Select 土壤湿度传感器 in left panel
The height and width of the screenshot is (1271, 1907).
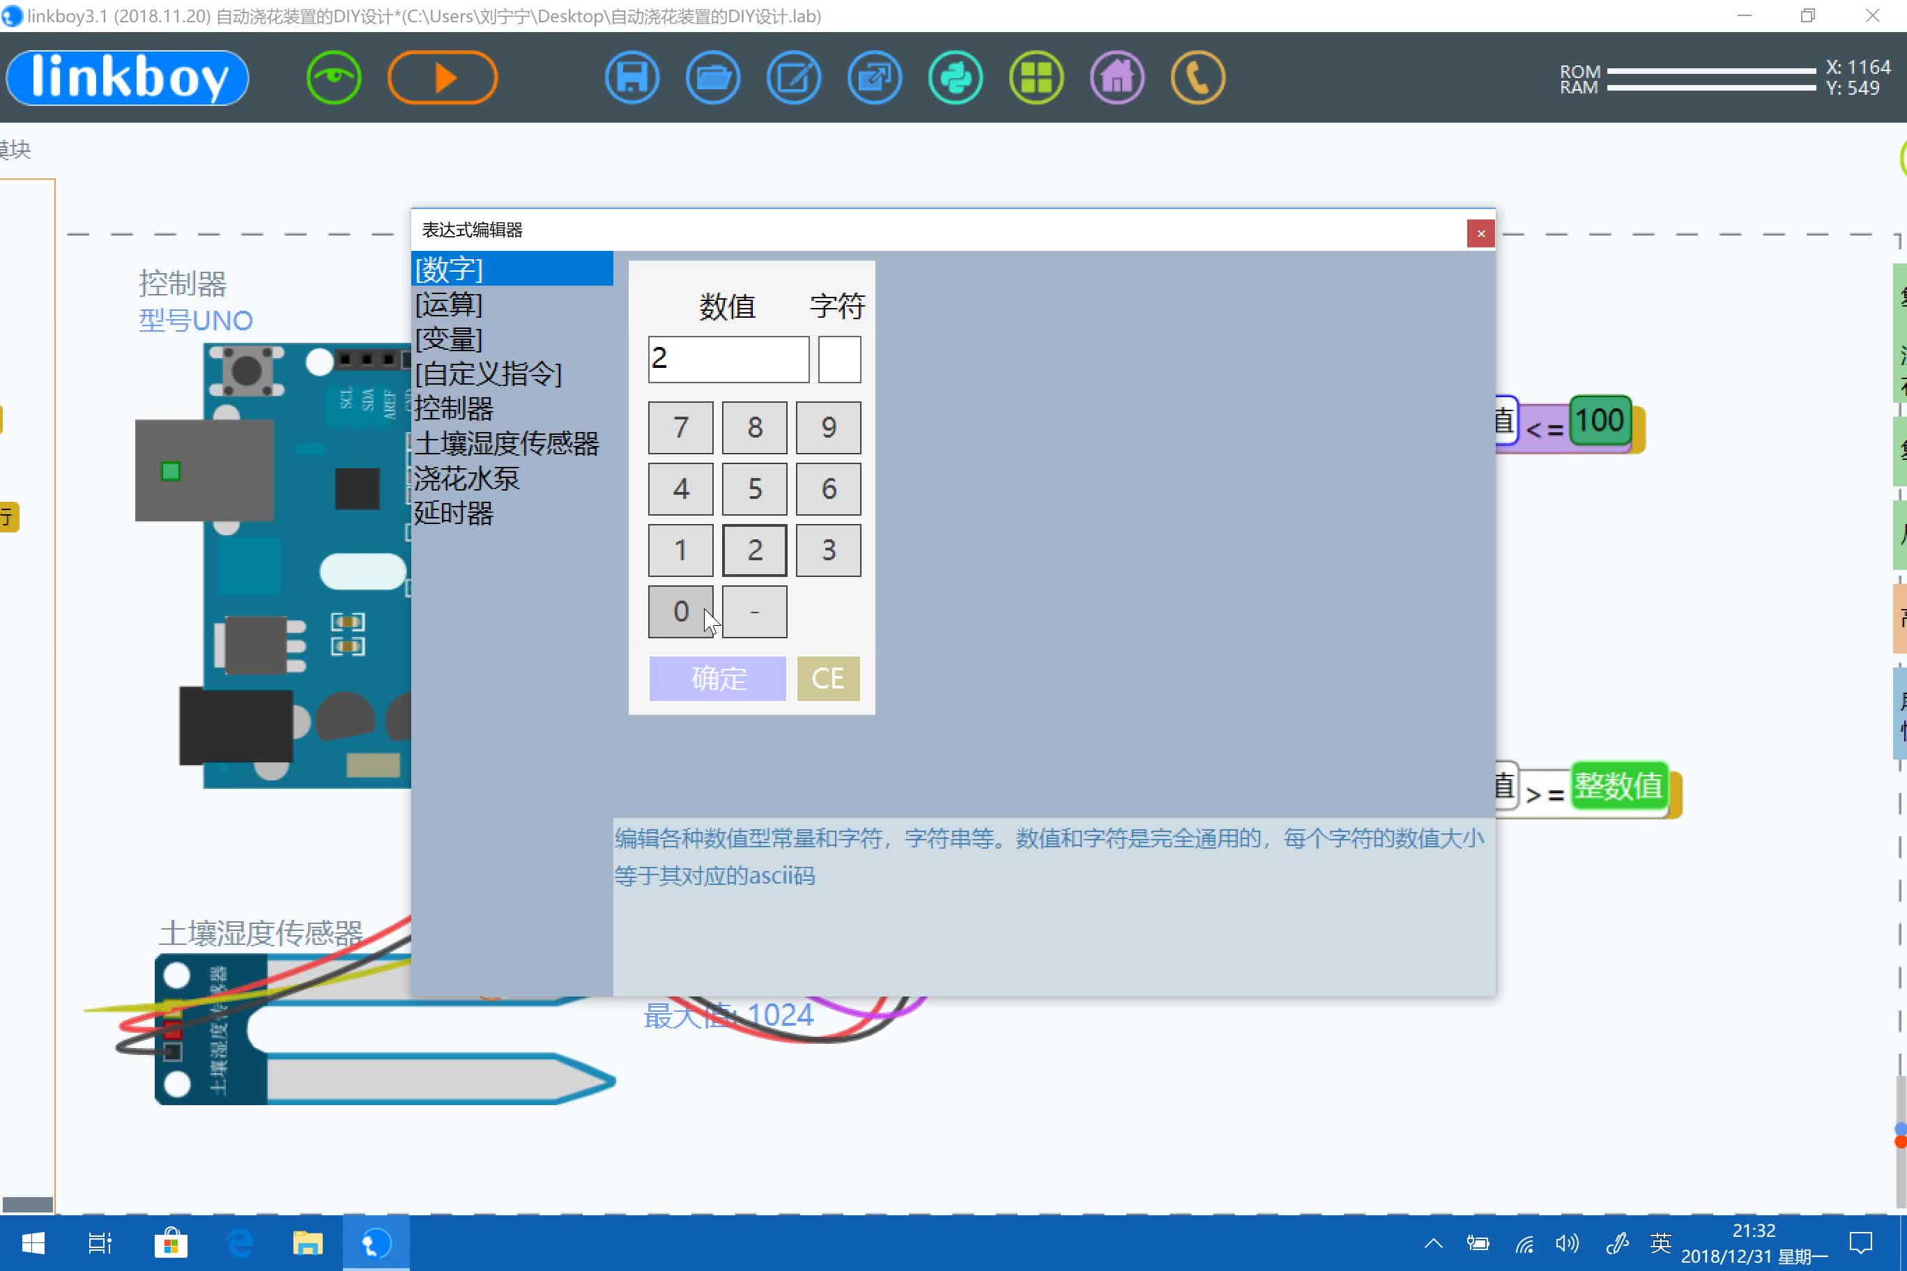(x=508, y=444)
